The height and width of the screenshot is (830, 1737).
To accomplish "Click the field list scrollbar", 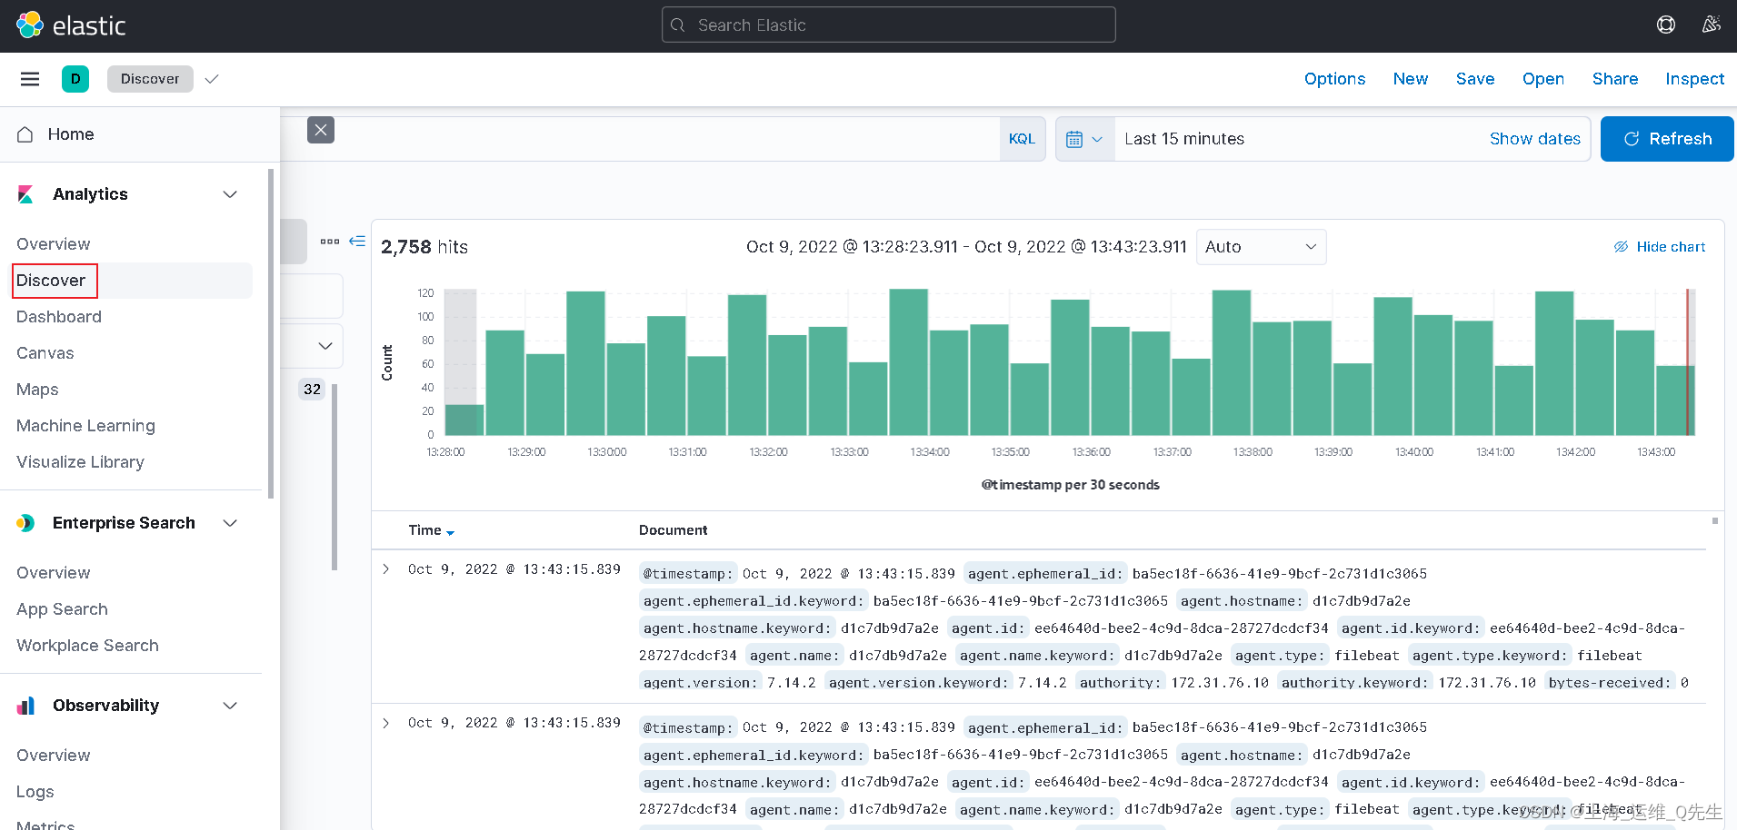I will pos(334,478).
